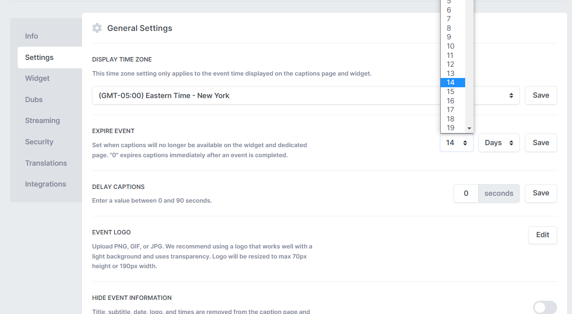The width and height of the screenshot is (572, 314).
Task: Open the Days unit dropdown
Action: [499, 143]
